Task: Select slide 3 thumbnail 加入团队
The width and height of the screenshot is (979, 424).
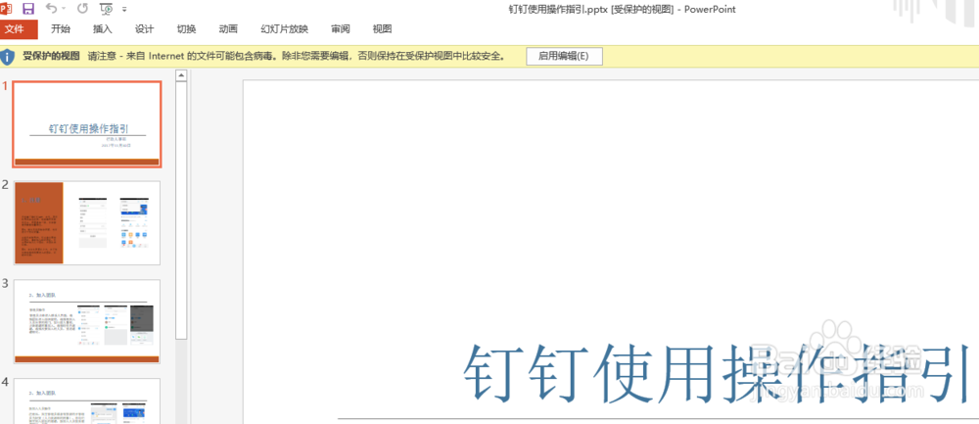Action: point(87,321)
